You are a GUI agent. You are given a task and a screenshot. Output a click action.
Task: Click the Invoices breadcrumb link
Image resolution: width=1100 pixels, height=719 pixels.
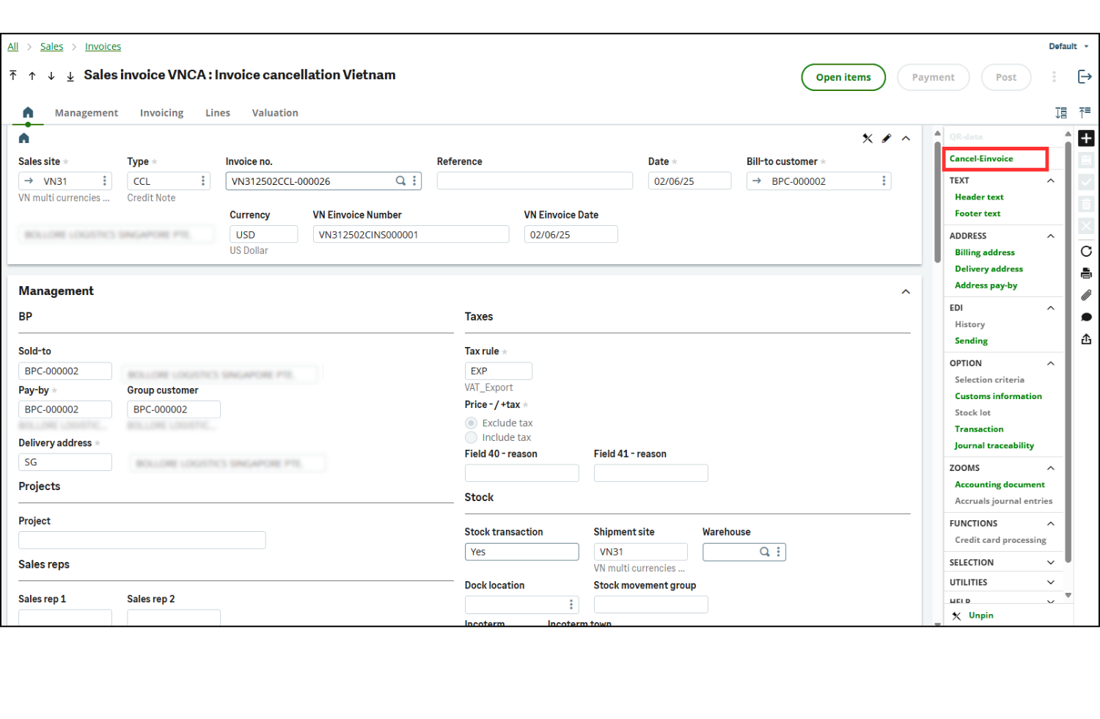tap(103, 46)
